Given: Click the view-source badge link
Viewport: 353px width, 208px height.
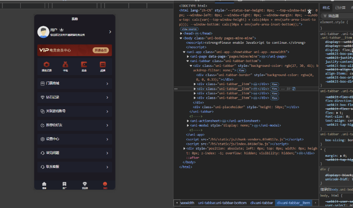Looking at the screenshot, I should point(189,29).
